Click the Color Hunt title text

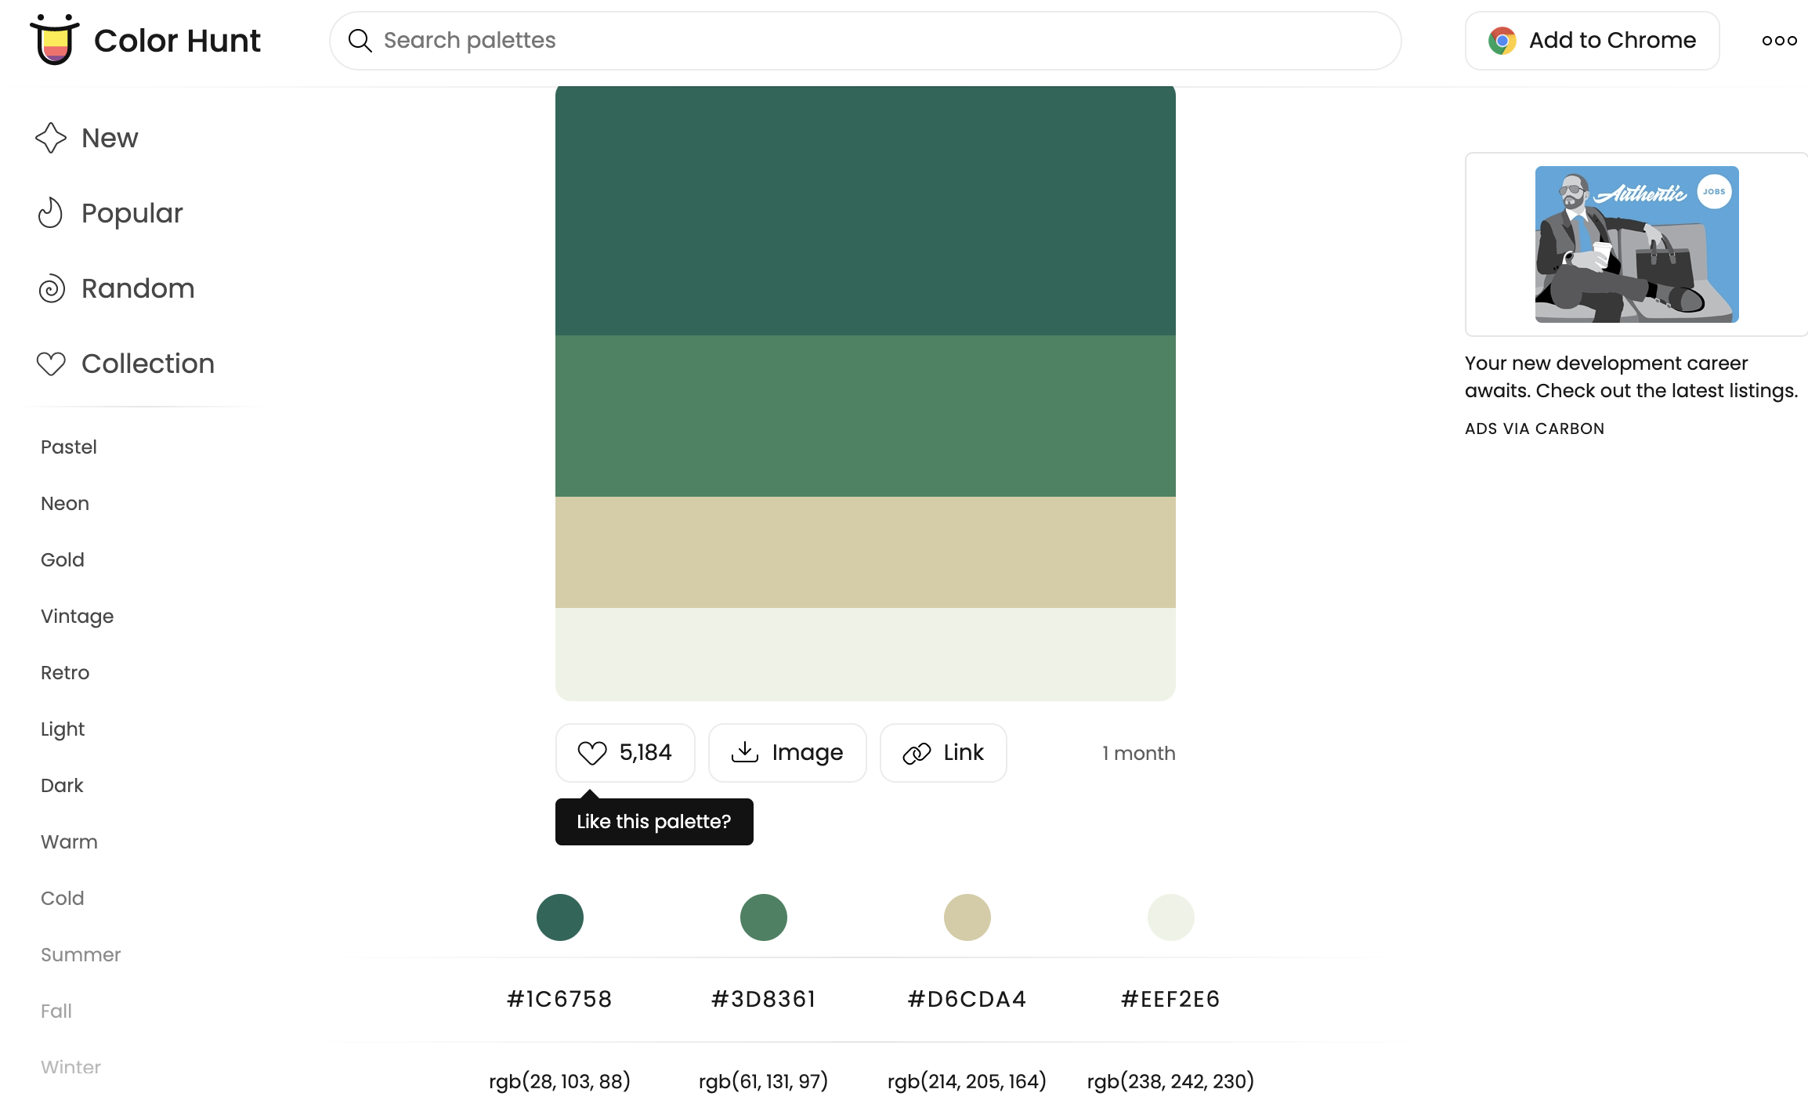(177, 41)
